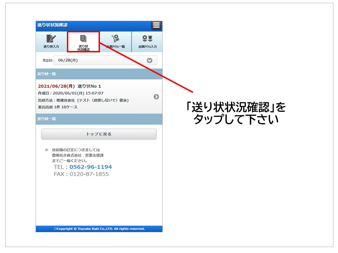Tap the pencil icon for 送り状入力
Image resolution: width=338 pixels, height=253 pixels.
[51, 39]
